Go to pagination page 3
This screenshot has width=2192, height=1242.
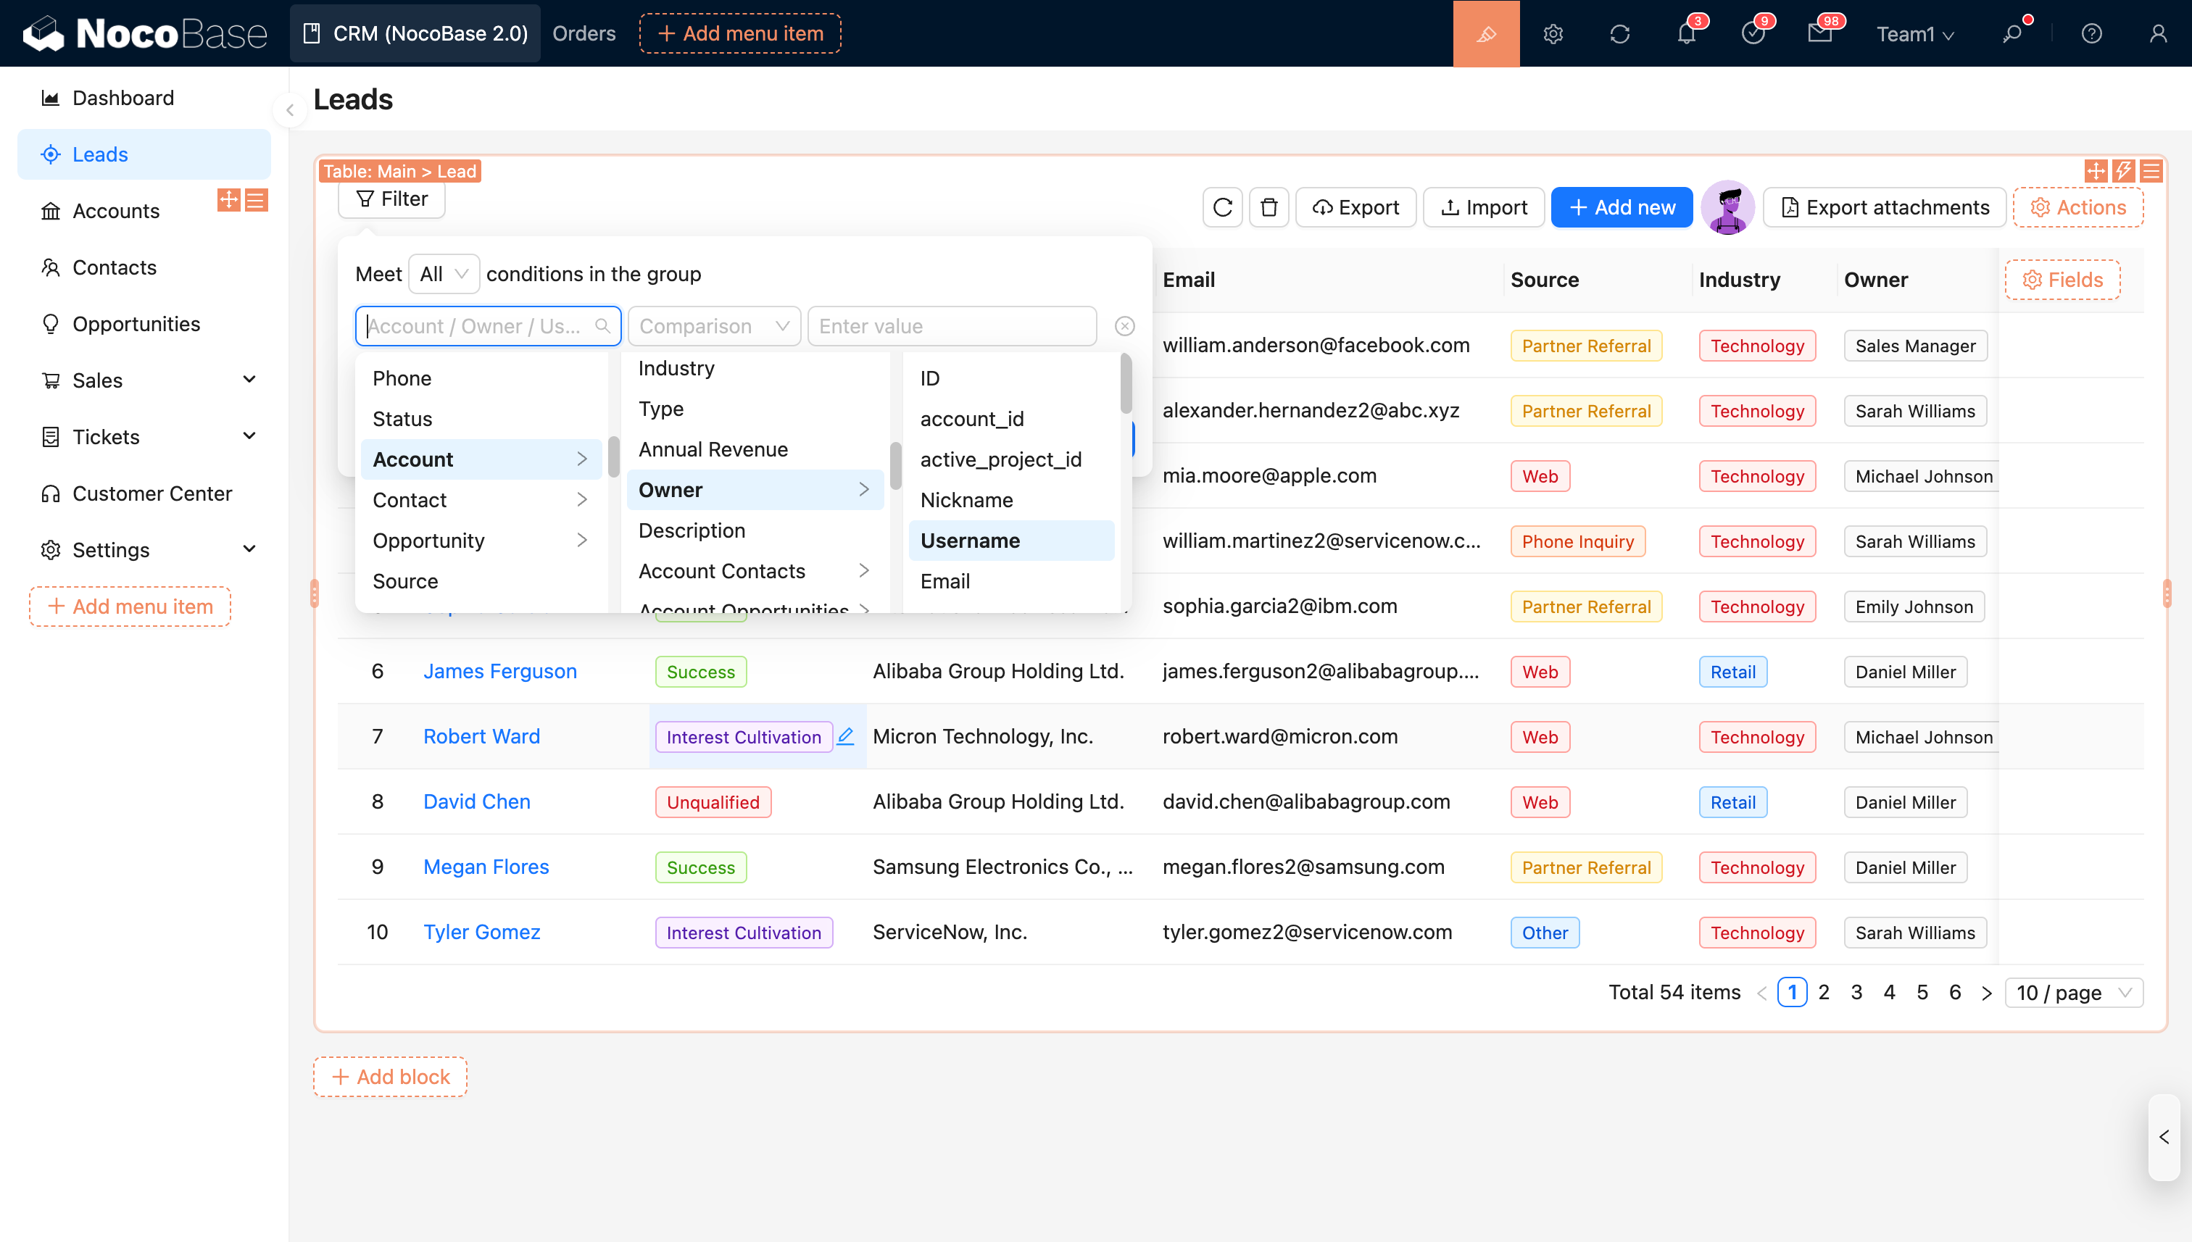point(1856,992)
